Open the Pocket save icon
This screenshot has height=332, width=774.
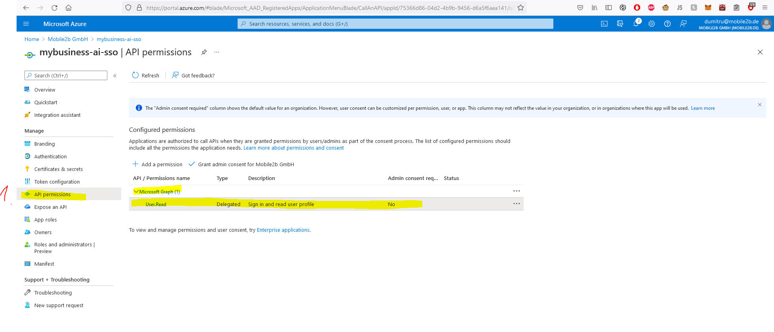point(580,8)
